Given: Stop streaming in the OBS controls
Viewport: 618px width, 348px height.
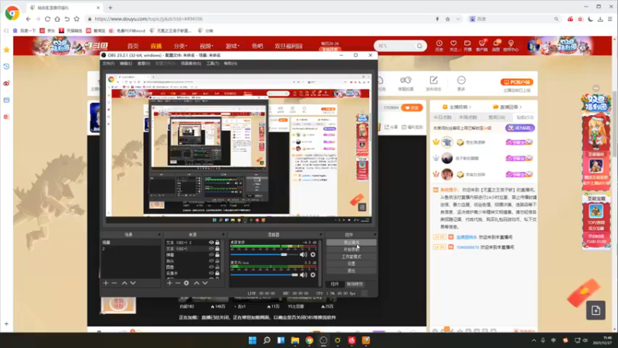Looking at the screenshot, I should point(351,243).
